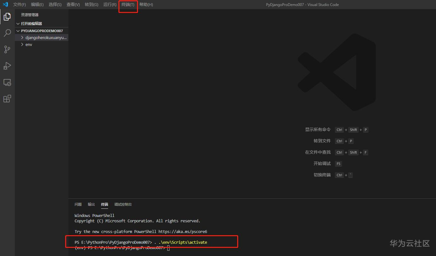This screenshot has width=436, height=256.
Task: Open the Extensions view icon
Action: (x=7, y=99)
